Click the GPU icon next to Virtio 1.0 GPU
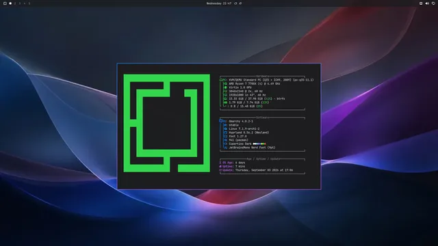This screenshot has width=438, height=246. [226, 87]
